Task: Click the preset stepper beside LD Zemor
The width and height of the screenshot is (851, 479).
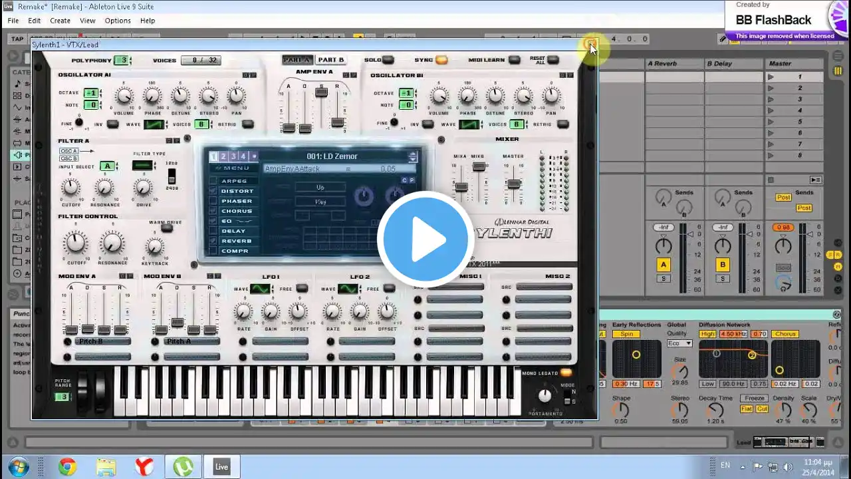Action: coord(413,156)
